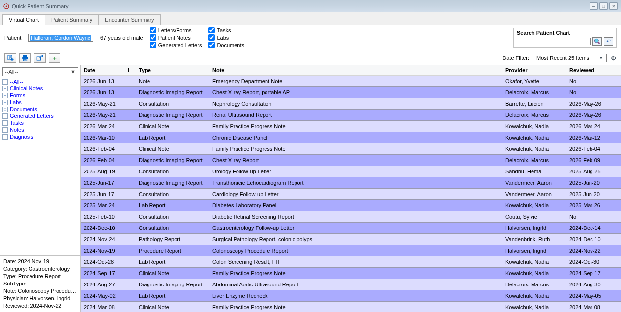Sort table by Reviewed column header
The image size is (621, 312).
click(x=582, y=70)
